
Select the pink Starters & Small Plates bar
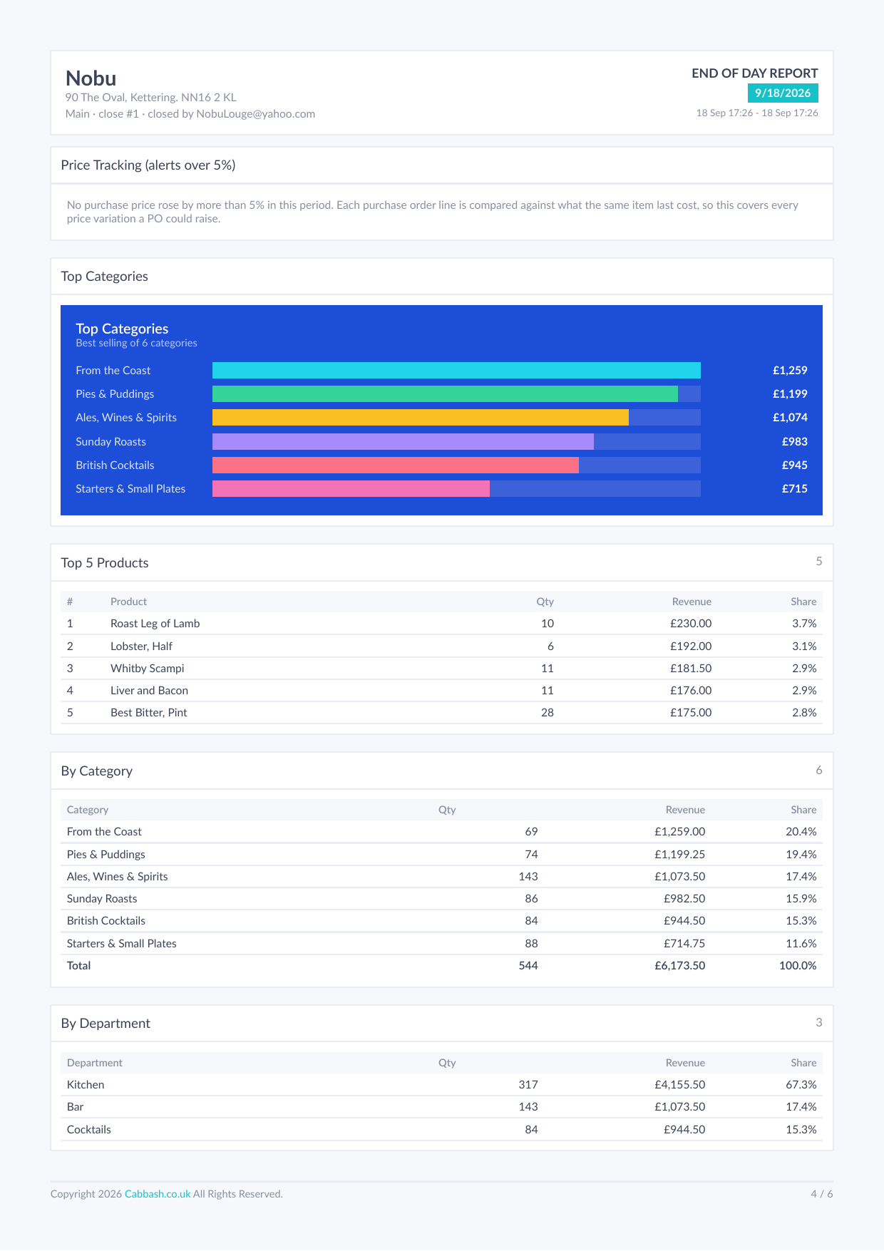(351, 489)
